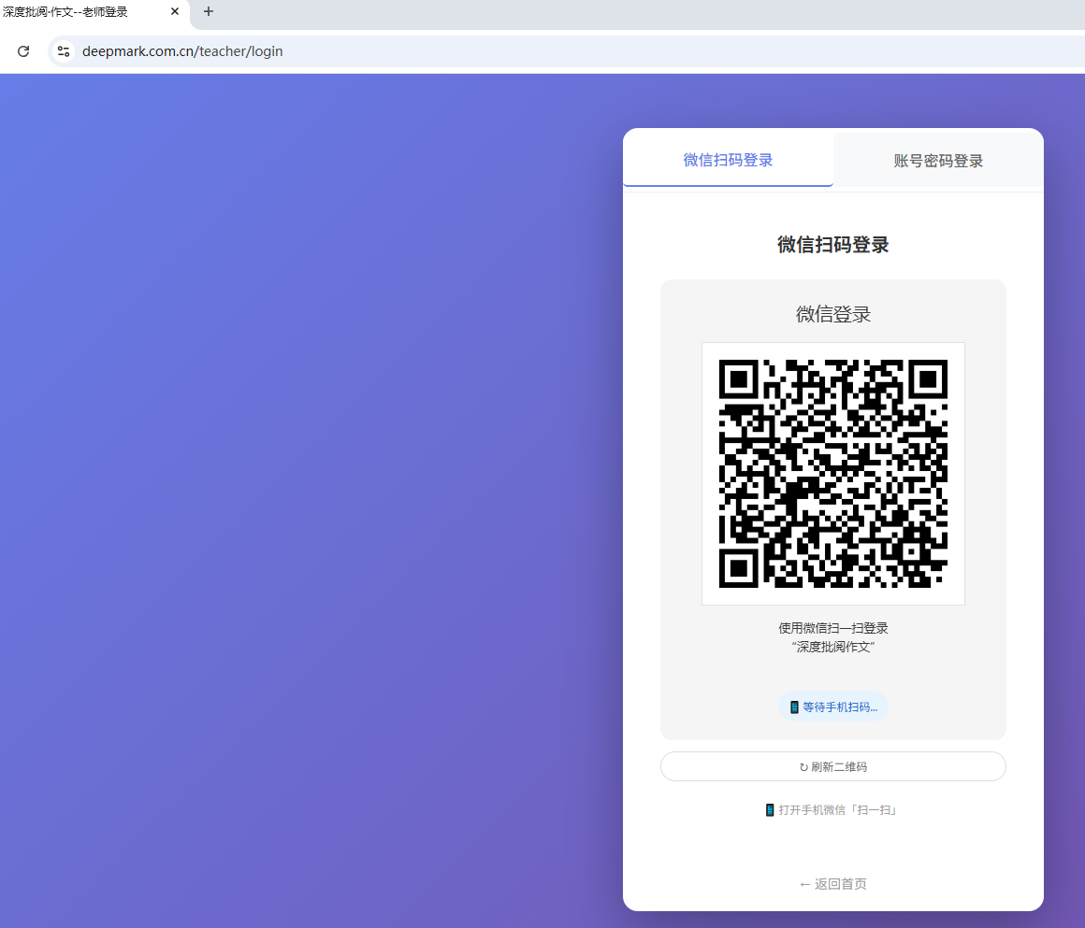Switch to the 账号密码登录 tab
Screen dimensions: 1085x928
click(x=937, y=160)
